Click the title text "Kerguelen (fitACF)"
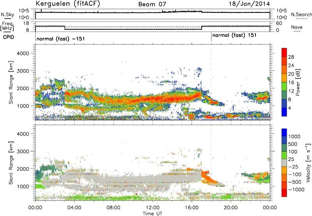The image size is (312, 216). click(67, 4)
